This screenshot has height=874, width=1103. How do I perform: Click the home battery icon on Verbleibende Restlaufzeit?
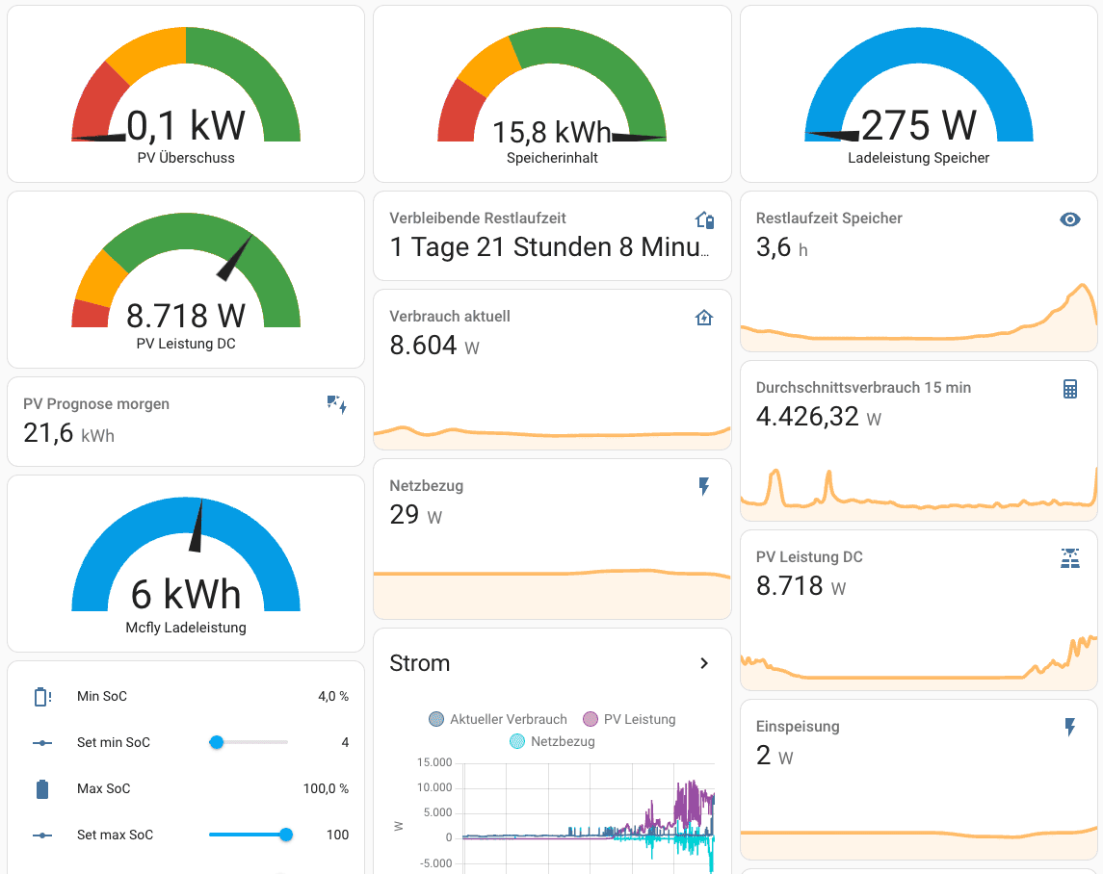pos(704,220)
